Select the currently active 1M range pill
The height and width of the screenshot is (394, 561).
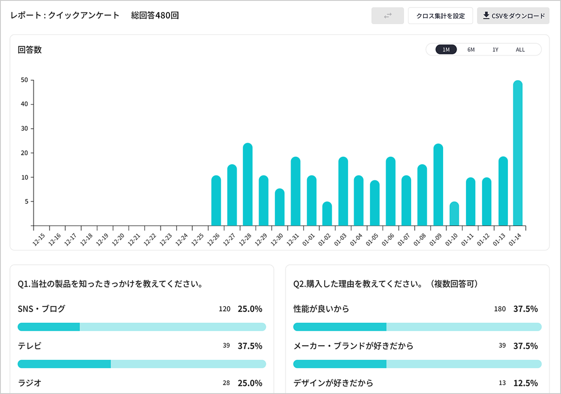446,49
